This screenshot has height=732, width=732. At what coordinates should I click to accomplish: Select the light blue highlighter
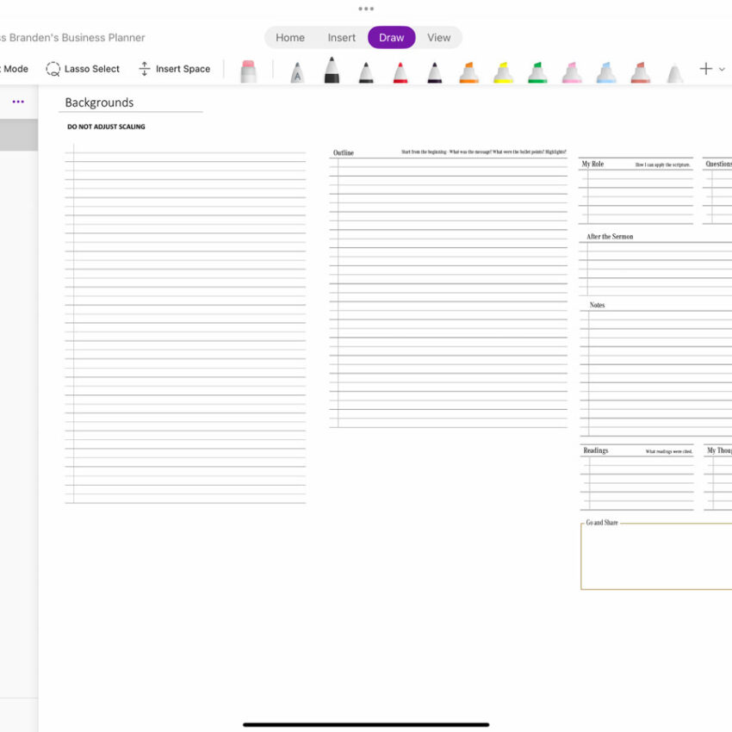tap(606, 72)
